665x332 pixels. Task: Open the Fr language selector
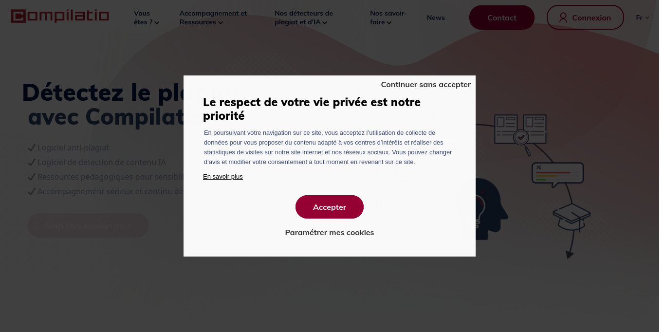tap(642, 18)
